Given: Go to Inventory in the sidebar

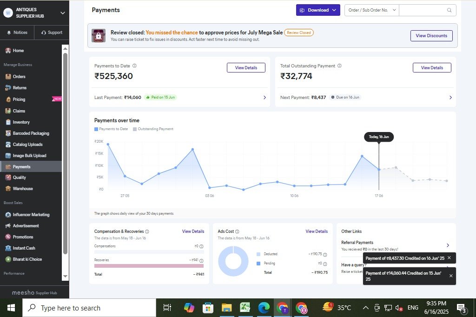Looking at the screenshot, I should 21,122.
